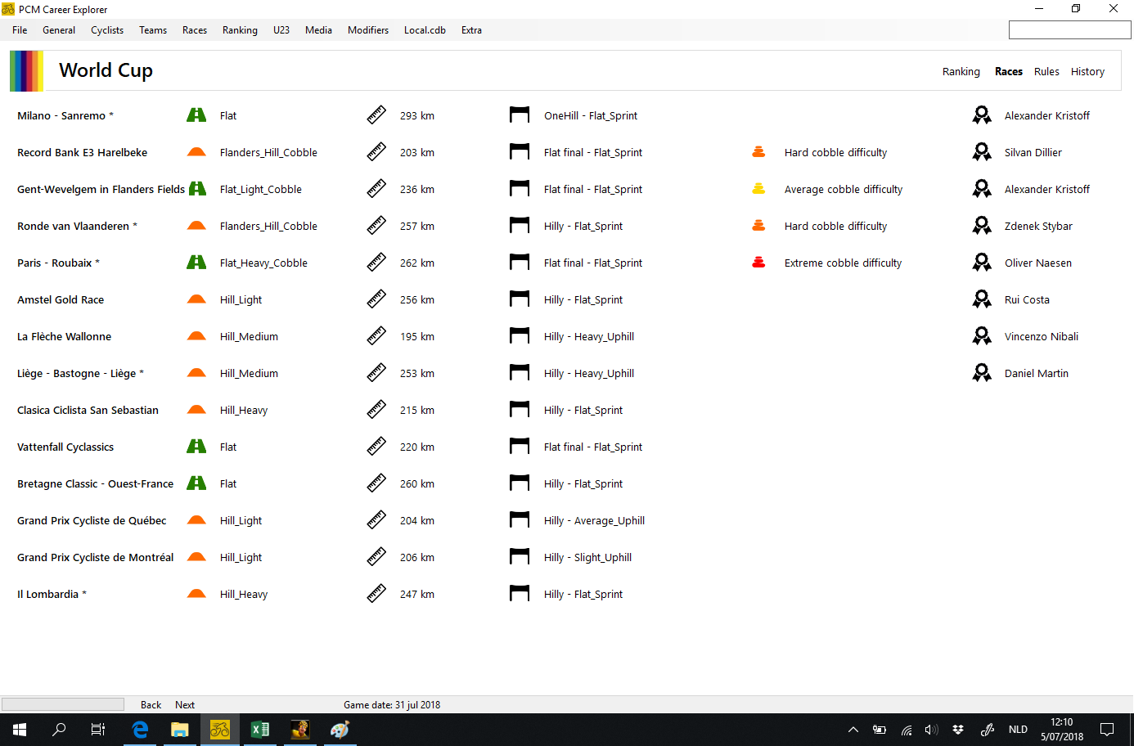Image resolution: width=1134 pixels, height=746 pixels.
Task: Click the hill terrain icon for Amstel Gold Race
Action: (x=196, y=299)
